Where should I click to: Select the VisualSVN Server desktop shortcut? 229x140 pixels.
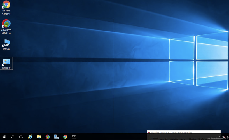[6, 27]
